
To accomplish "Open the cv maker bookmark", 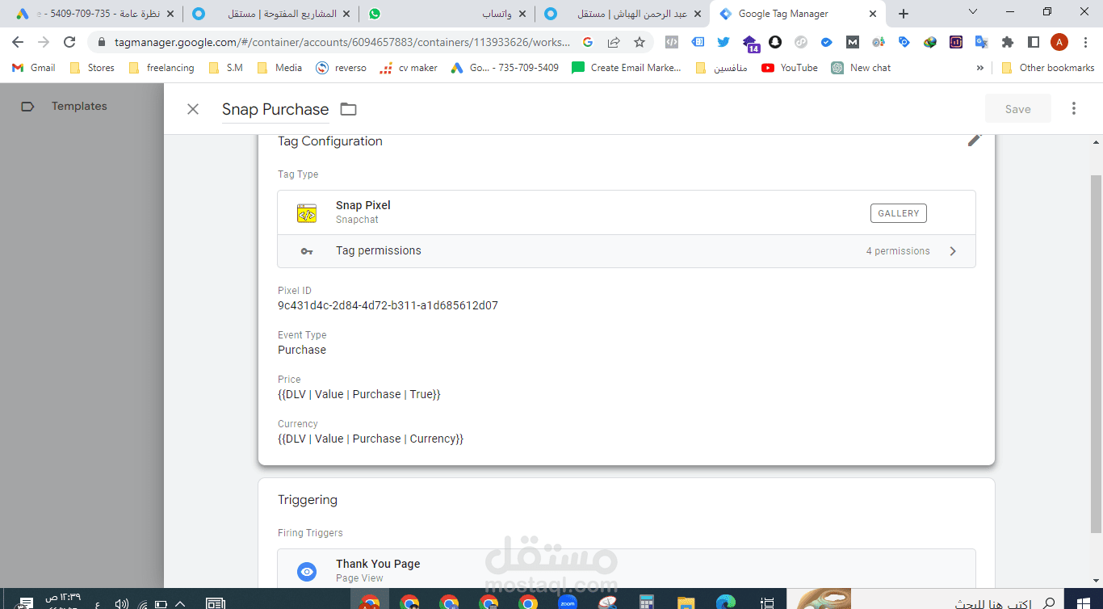I will (x=409, y=68).
